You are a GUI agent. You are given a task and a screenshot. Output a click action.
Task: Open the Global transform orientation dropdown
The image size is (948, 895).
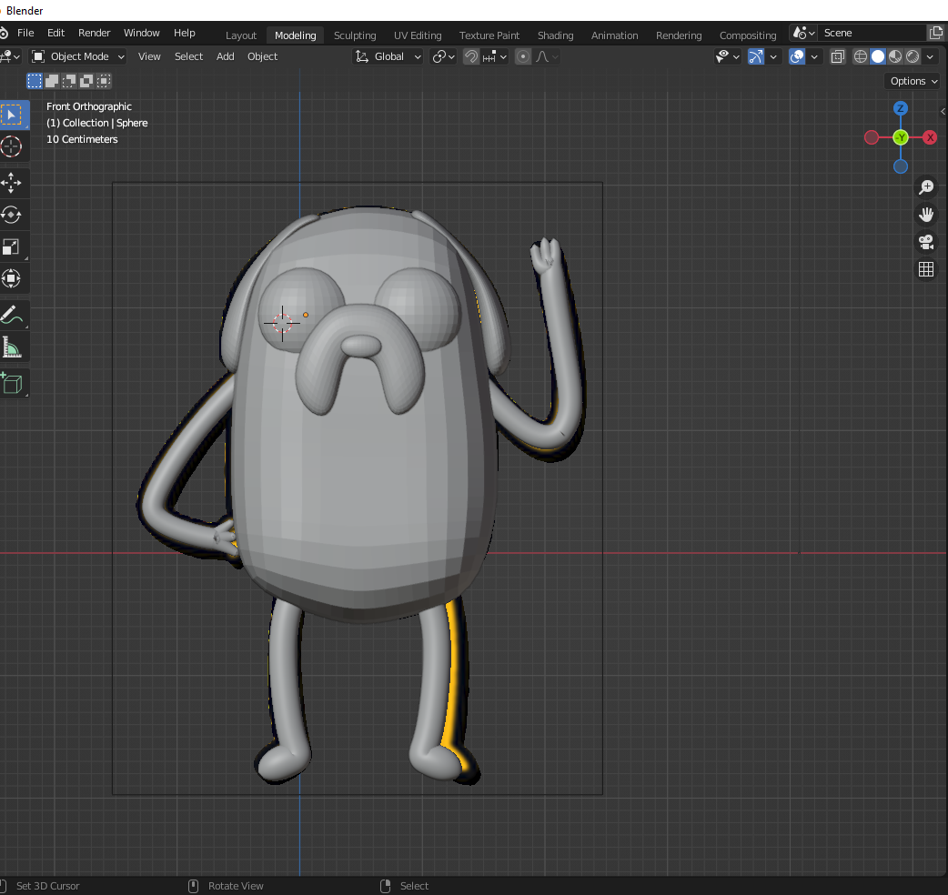coord(388,56)
